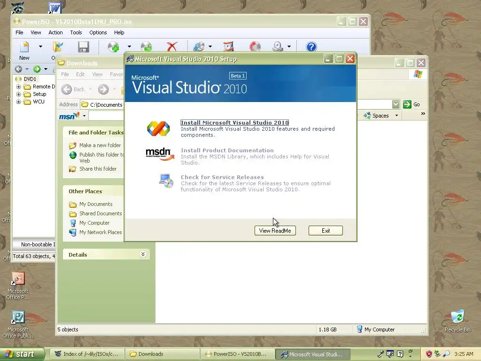Image resolution: width=481 pixels, height=361 pixels.
Task: Open My Documents in Other Places
Action: [96, 204]
